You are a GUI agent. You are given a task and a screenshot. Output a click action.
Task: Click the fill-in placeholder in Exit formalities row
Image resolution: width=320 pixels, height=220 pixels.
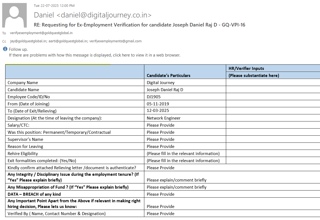pos(183,161)
